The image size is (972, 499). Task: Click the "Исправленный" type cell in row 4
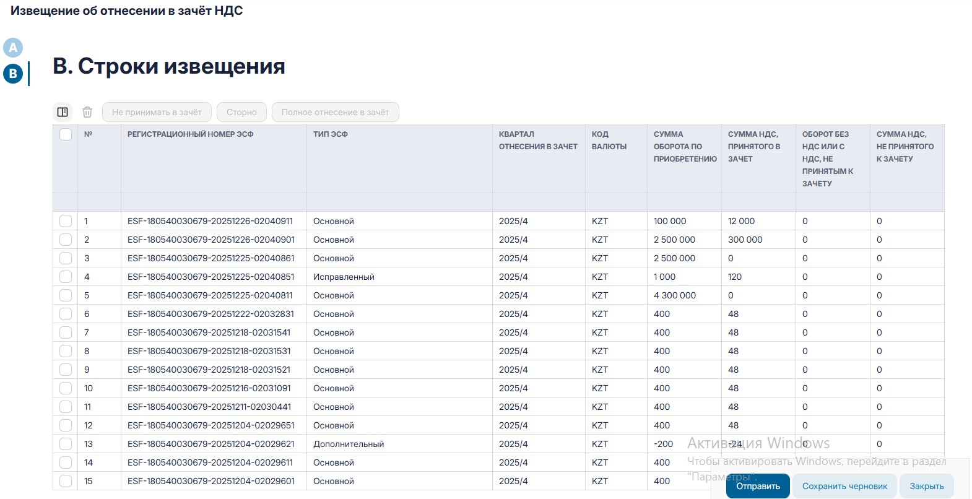click(x=344, y=277)
